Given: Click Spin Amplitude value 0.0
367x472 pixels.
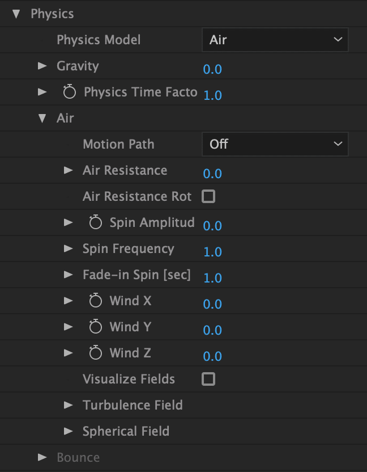Looking at the screenshot, I should (212, 226).
